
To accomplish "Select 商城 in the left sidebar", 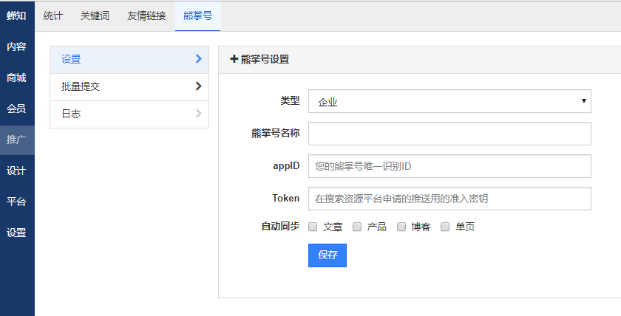I will tap(16, 78).
